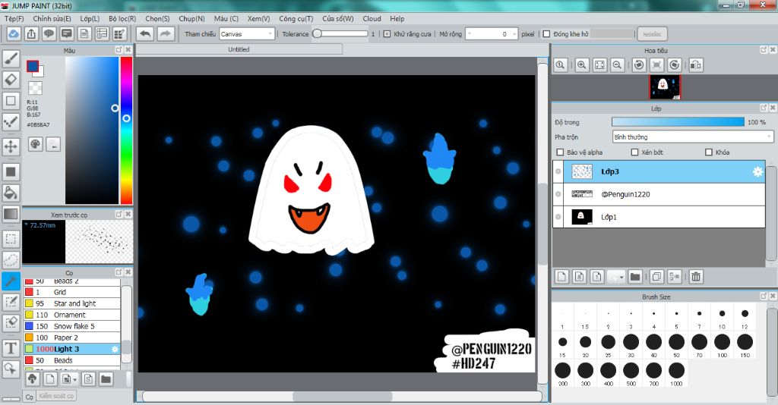This screenshot has height=405, width=778.
Task: Select Star and light brush
Action: (72, 303)
